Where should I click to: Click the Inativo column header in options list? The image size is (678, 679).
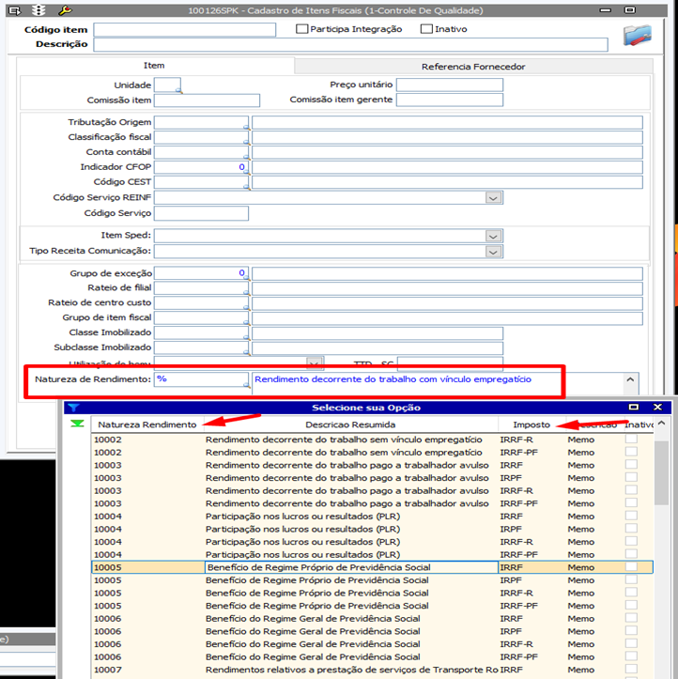(639, 424)
